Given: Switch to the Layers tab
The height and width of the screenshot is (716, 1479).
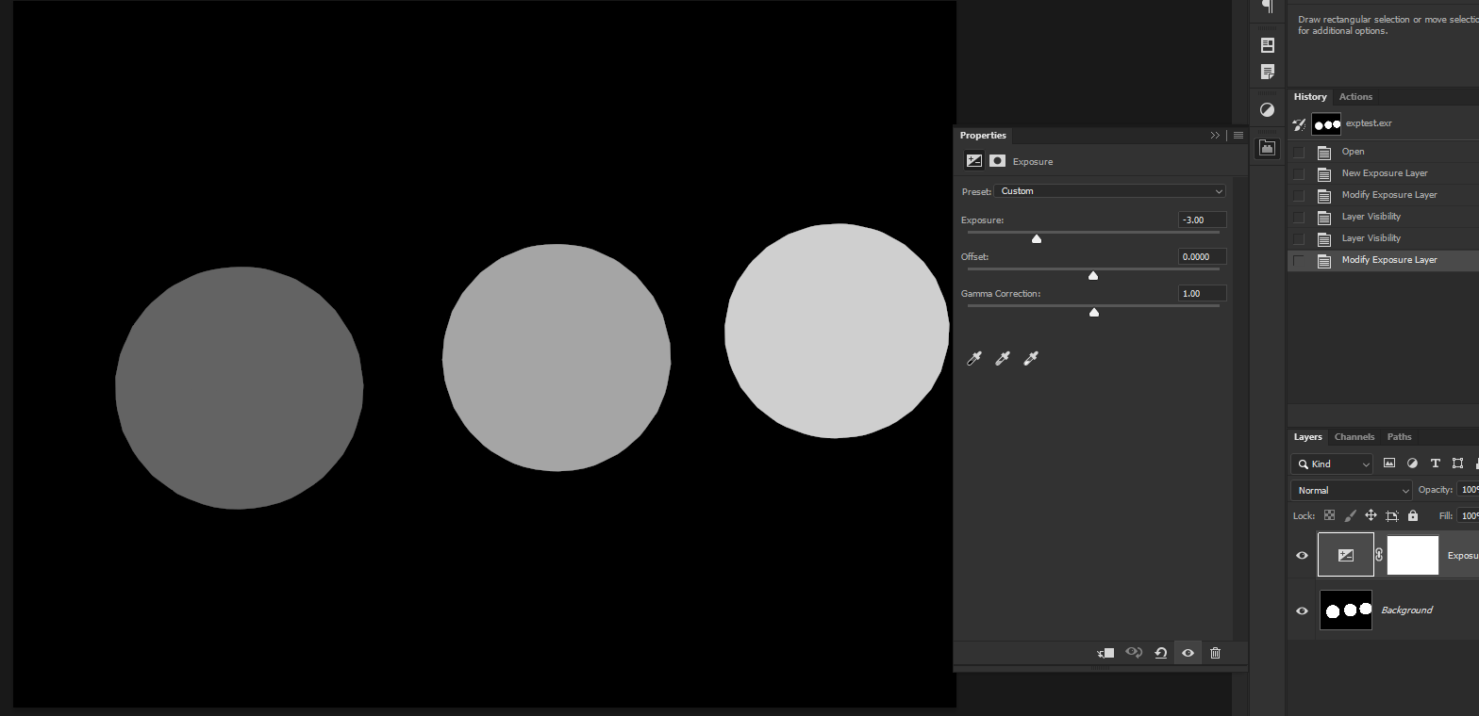Looking at the screenshot, I should [1307, 437].
